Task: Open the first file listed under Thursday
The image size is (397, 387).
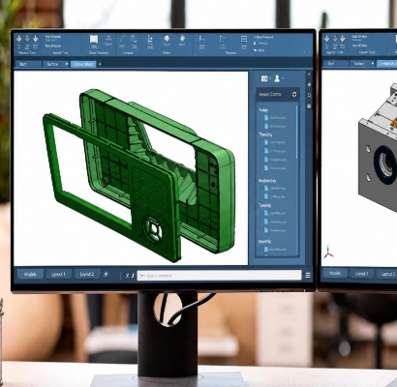Action: coord(275,142)
